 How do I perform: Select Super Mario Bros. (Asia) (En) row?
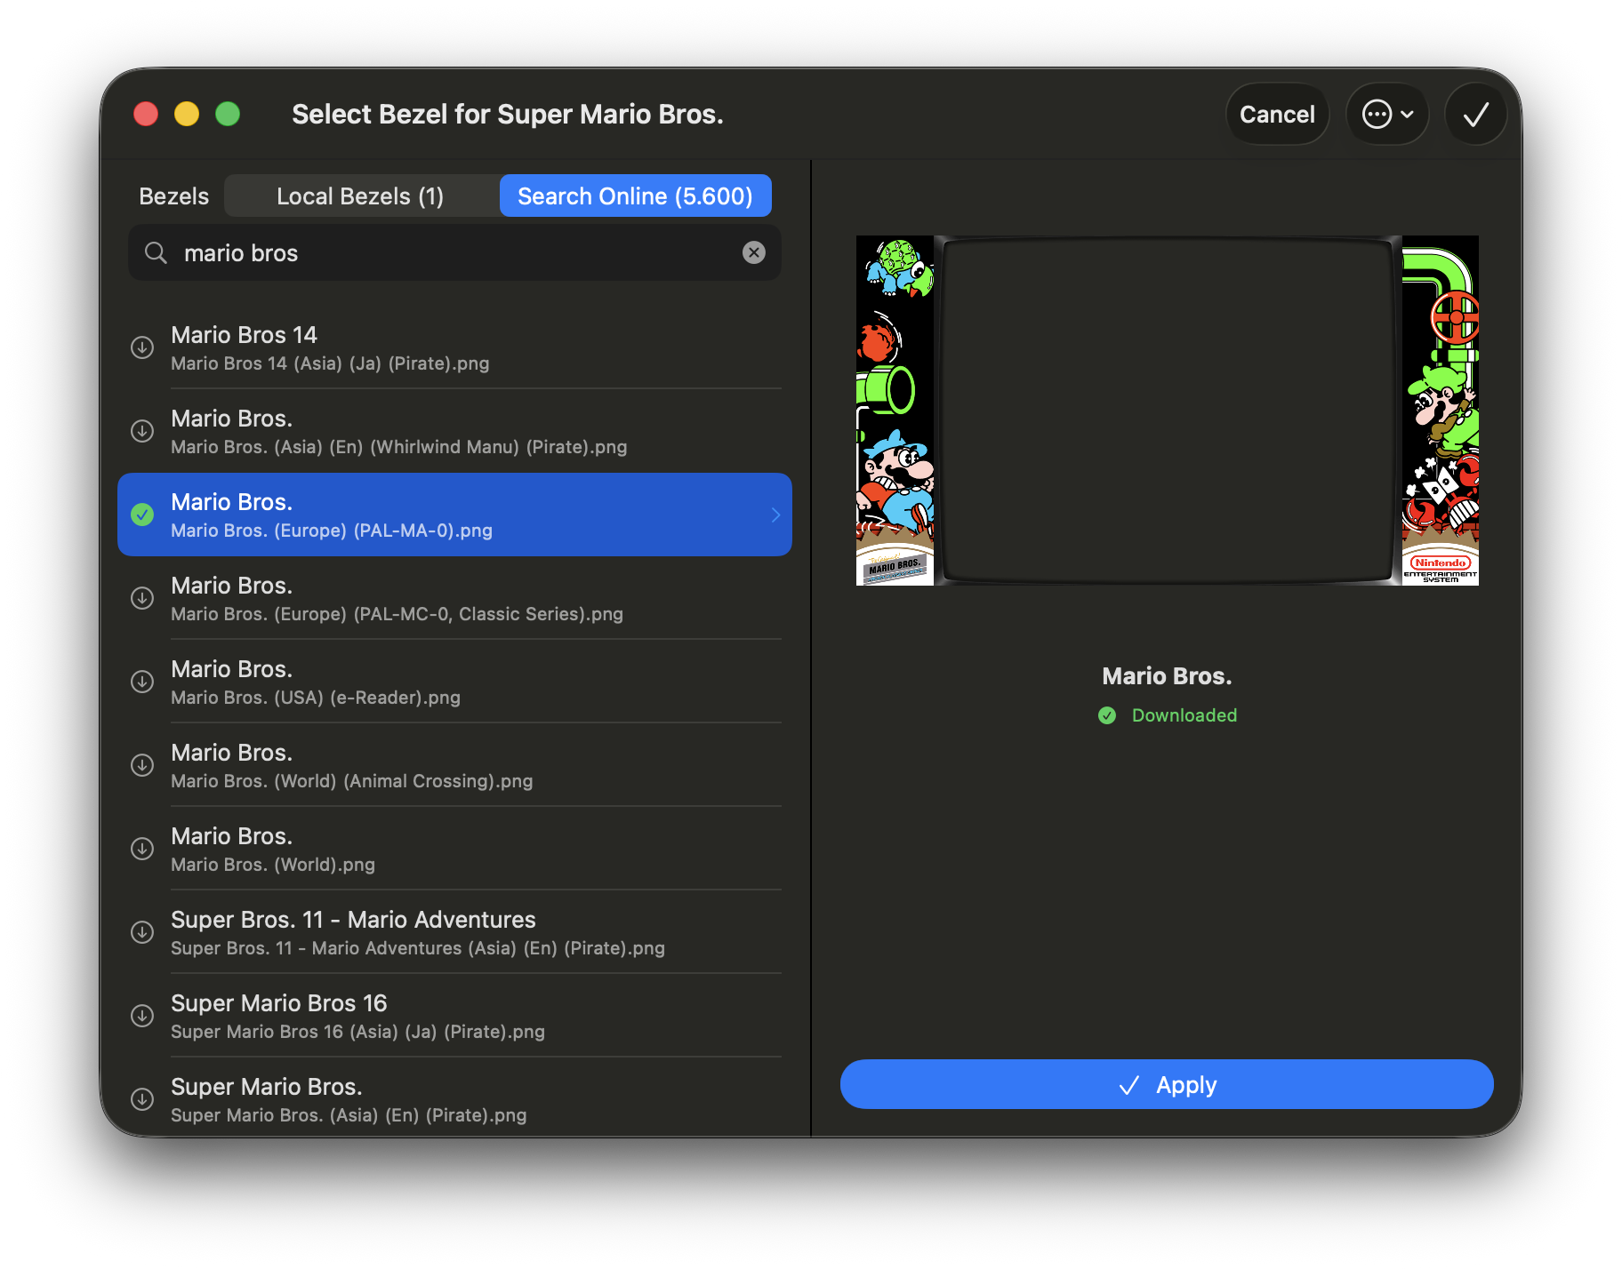point(454,1099)
